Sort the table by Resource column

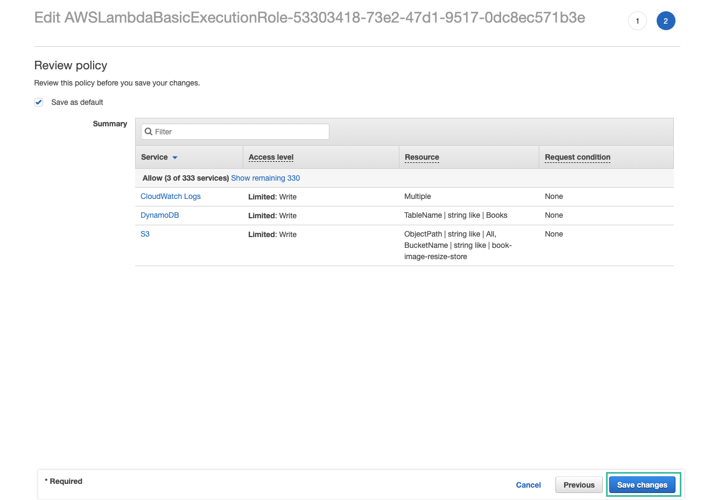(x=421, y=157)
